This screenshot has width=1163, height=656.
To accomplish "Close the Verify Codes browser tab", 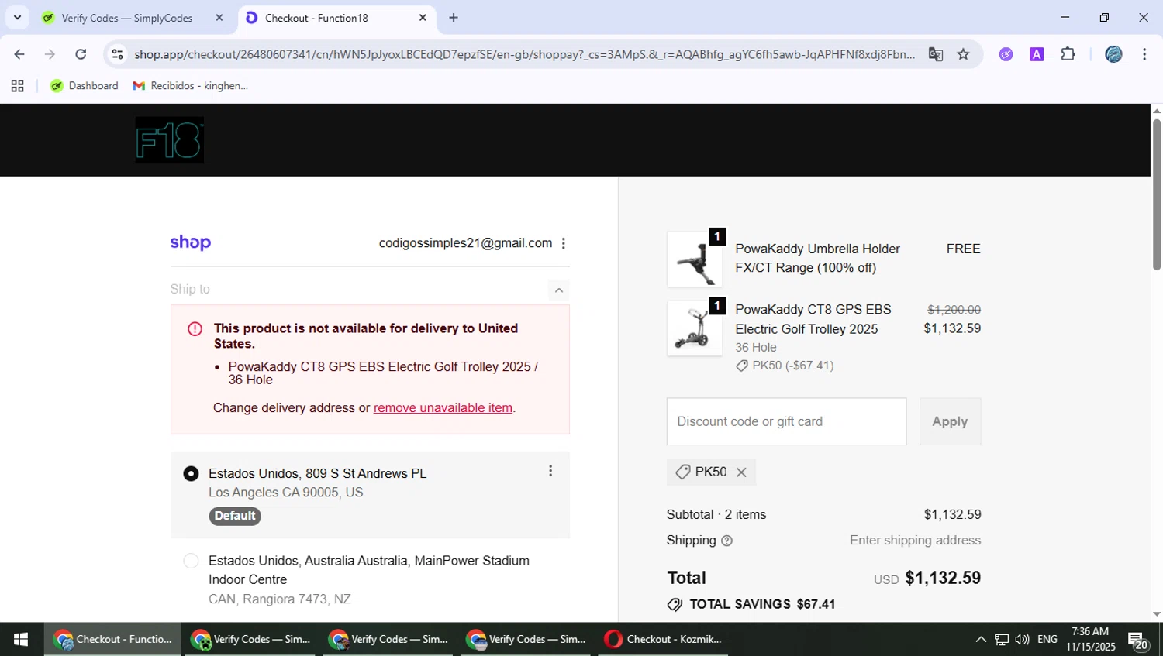I will tap(219, 18).
